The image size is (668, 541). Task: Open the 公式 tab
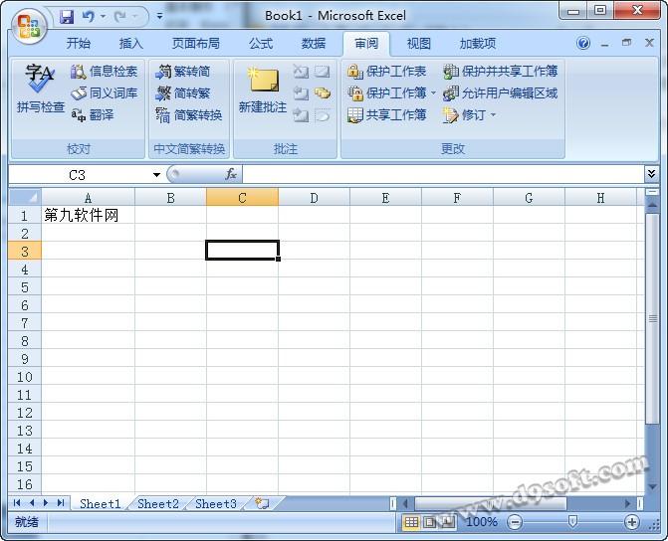click(261, 44)
